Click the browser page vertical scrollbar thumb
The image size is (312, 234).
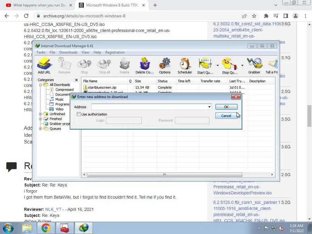(x=309, y=116)
